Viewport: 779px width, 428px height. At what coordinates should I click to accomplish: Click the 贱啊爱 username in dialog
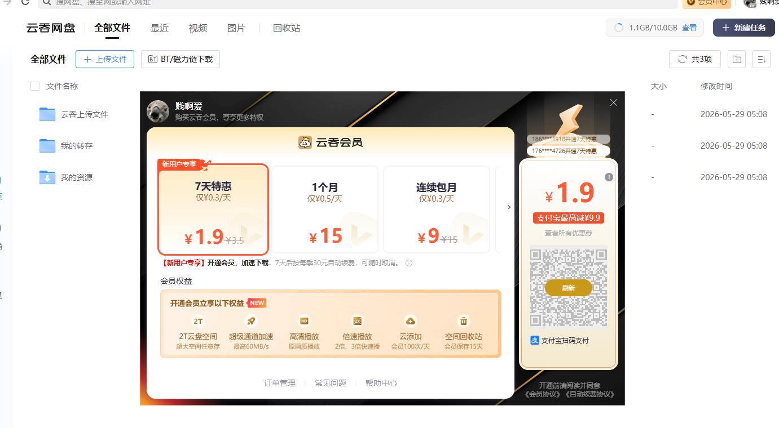click(189, 106)
